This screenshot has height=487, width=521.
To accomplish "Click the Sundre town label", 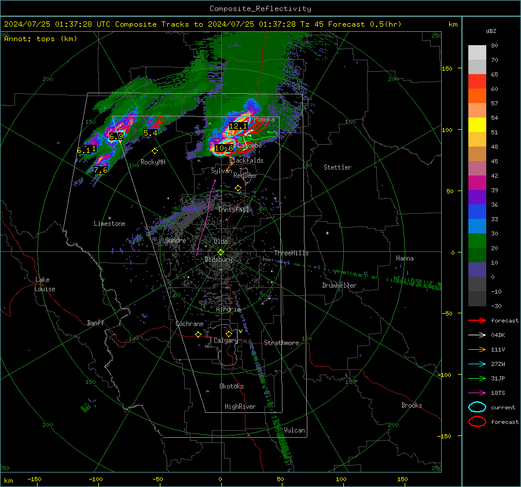I will point(175,240).
